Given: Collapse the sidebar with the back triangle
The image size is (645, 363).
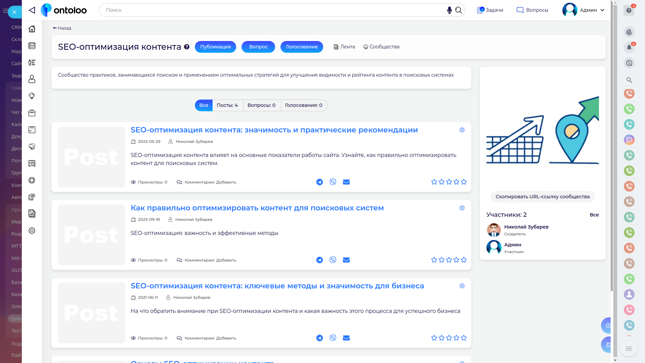Looking at the screenshot, I should pos(32,10).
